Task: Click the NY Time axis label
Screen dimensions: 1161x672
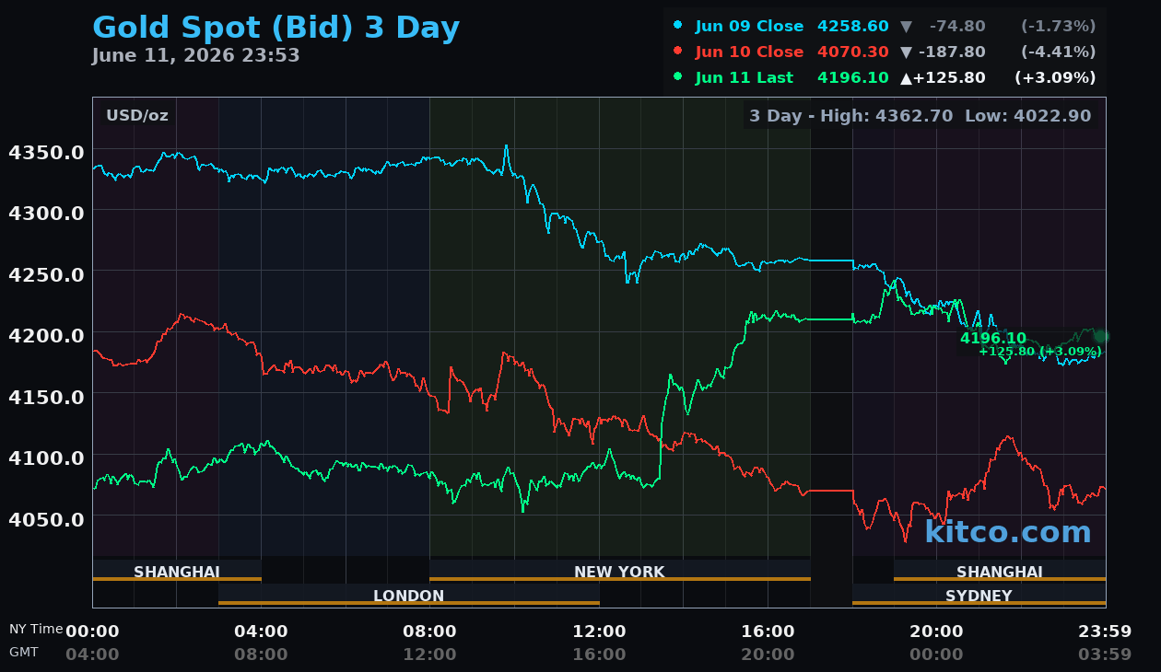Action: [x=36, y=629]
